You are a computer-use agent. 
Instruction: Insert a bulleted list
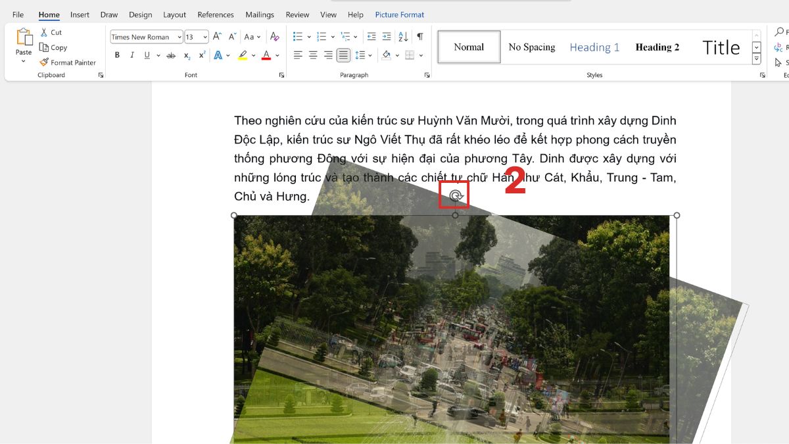(x=298, y=37)
